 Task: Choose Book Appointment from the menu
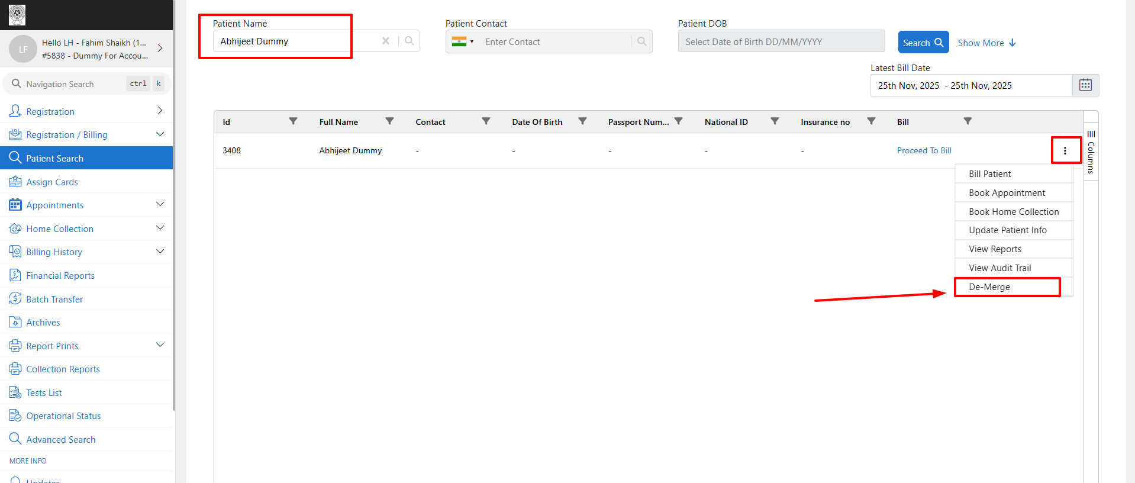pyautogui.click(x=1014, y=192)
